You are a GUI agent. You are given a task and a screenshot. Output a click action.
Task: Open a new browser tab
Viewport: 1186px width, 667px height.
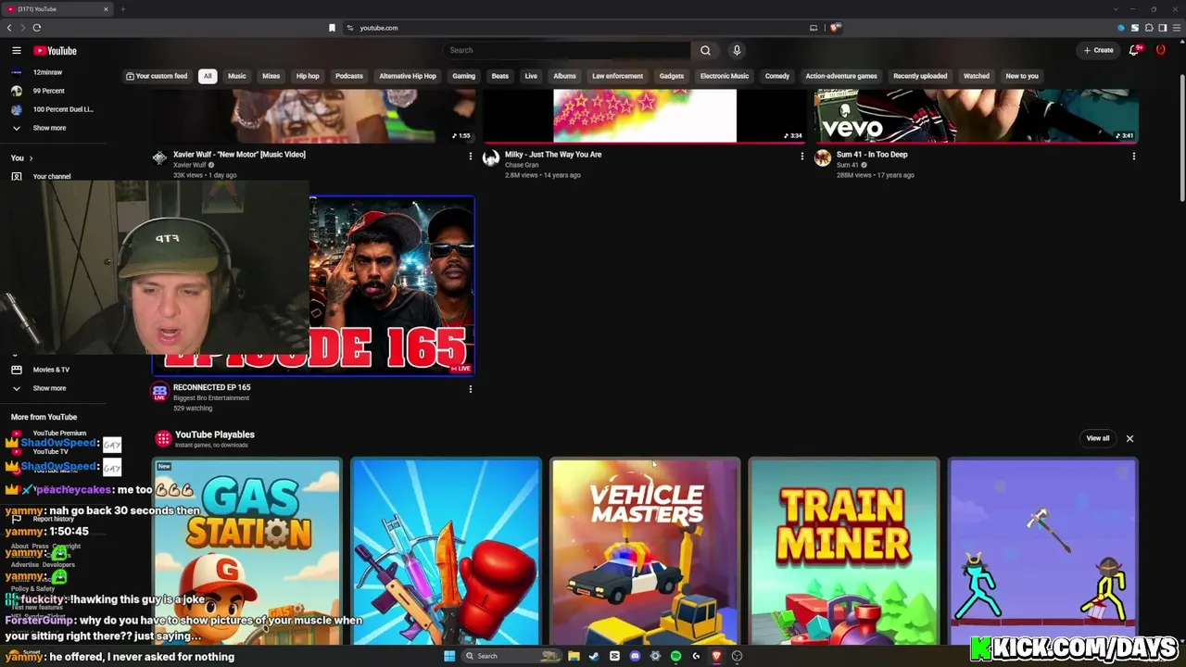[x=122, y=9]
